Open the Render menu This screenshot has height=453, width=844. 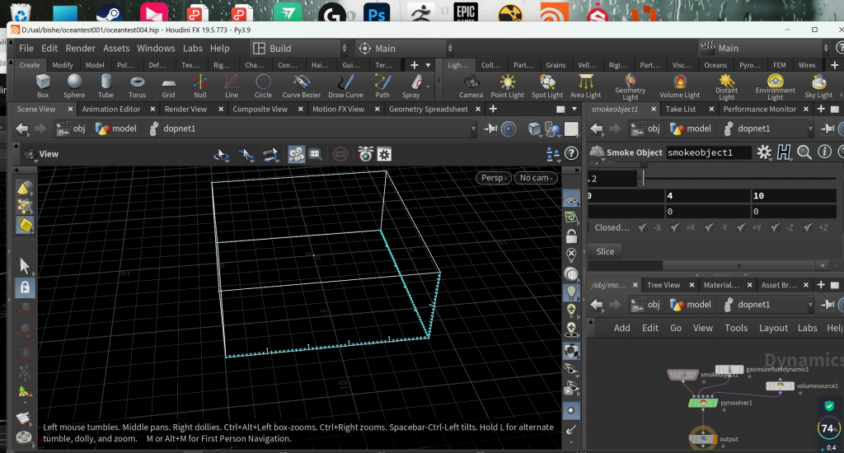80,49
